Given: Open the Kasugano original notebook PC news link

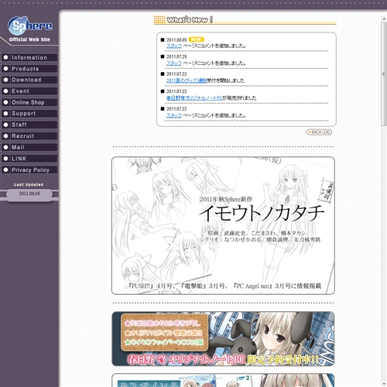Looking at the screenshot, I should click(194, 98).
